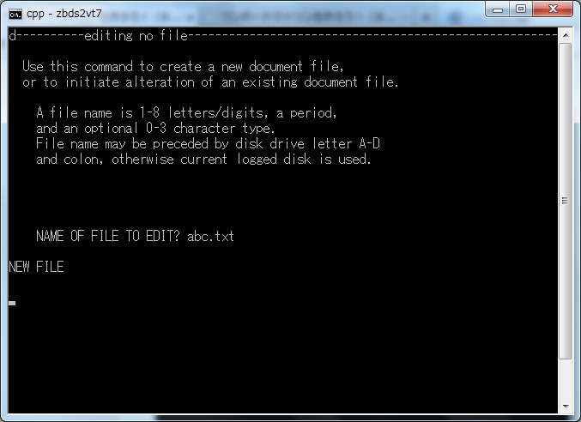Click the 'or to initiate alteration' line
This screenshot has width=581, height=422.
point(210,81)
